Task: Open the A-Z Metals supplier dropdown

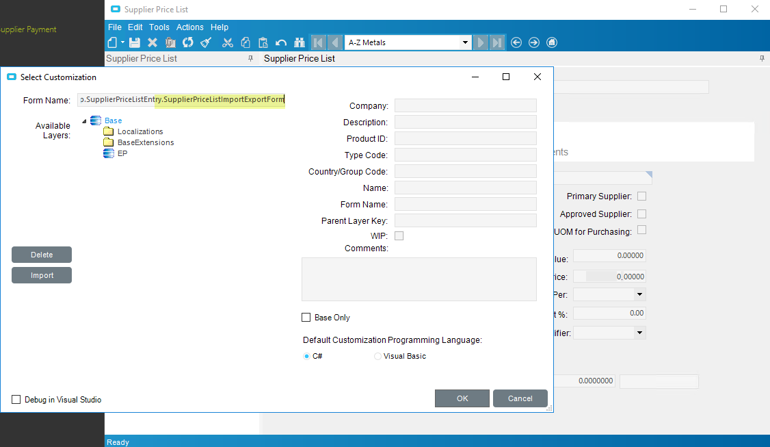Action: tap(465, 42)
